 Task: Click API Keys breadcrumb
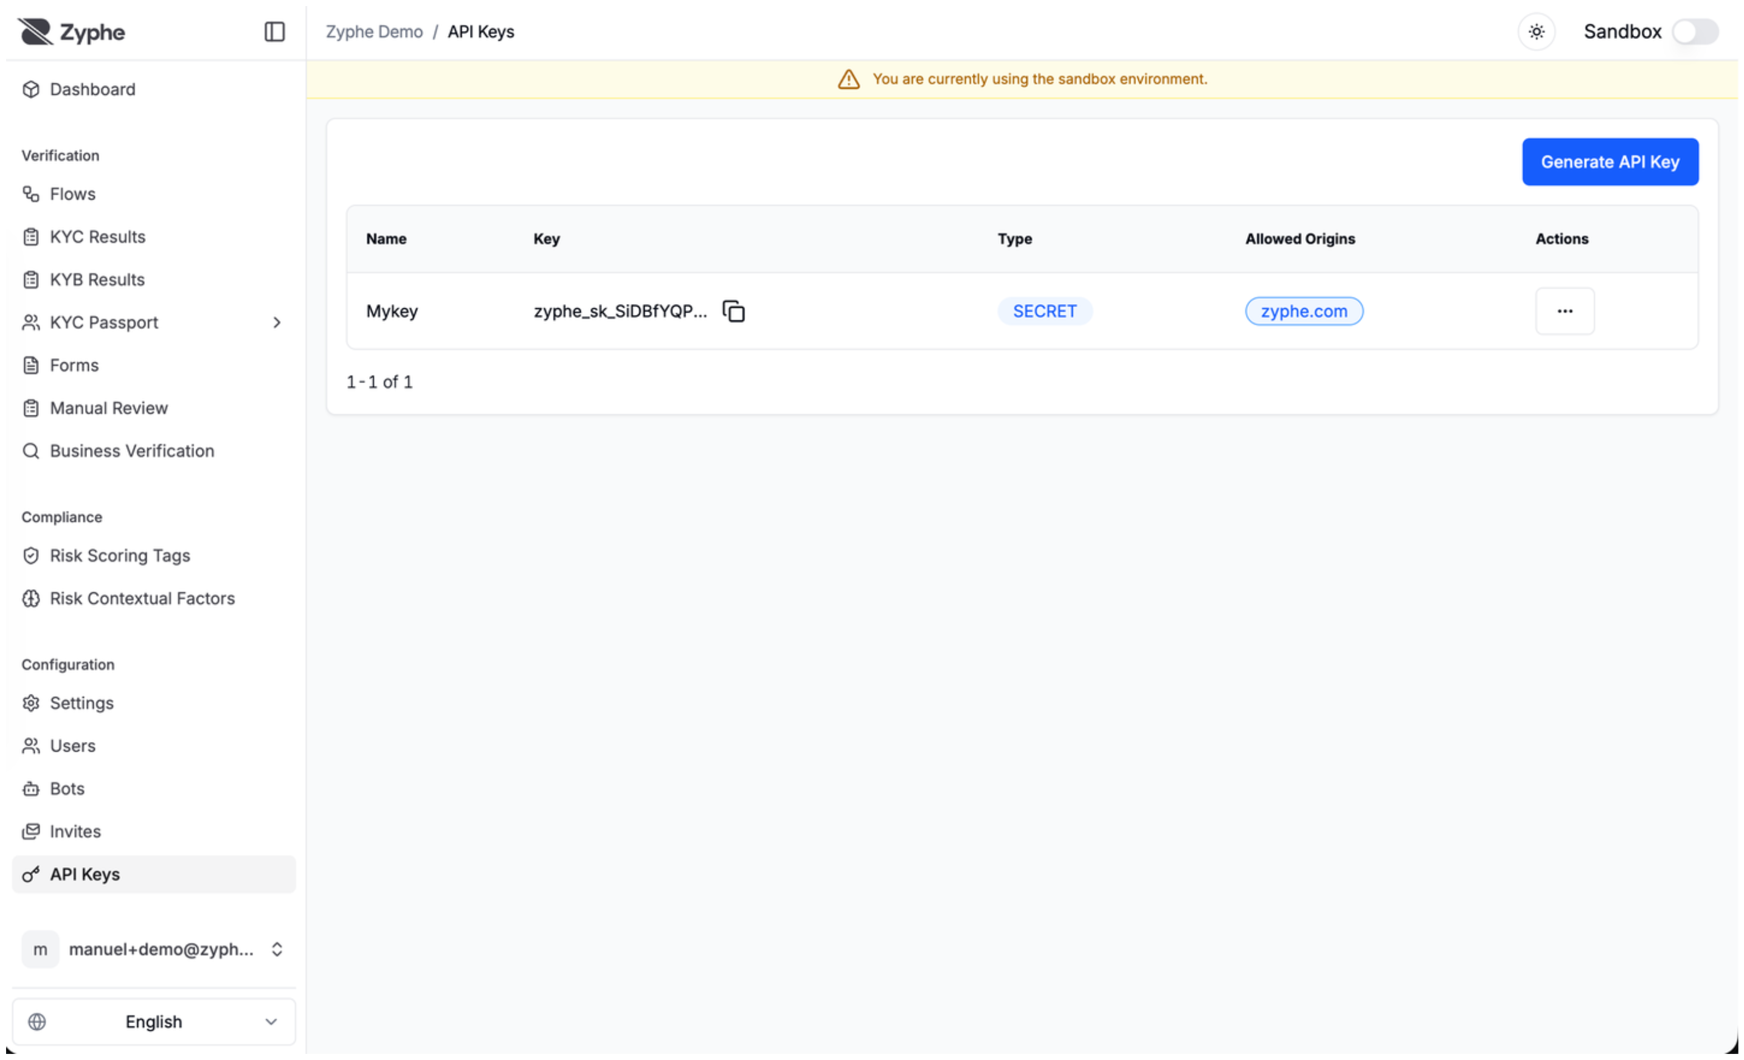pyautogui.click(x=480, y=32)
